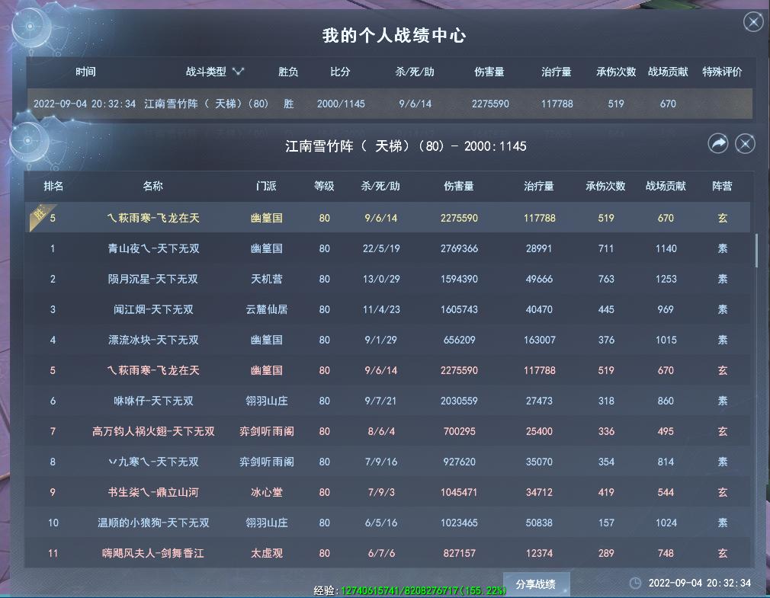Click the 名称 column header in scoreboard

pyautogui.click(x=152, y=186)
